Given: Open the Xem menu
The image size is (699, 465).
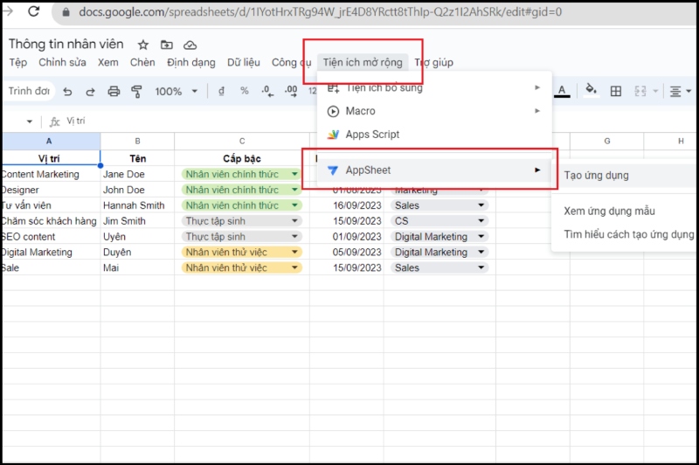Looking at the screenshot, I should pyautogui.click(x=108, y=62).
